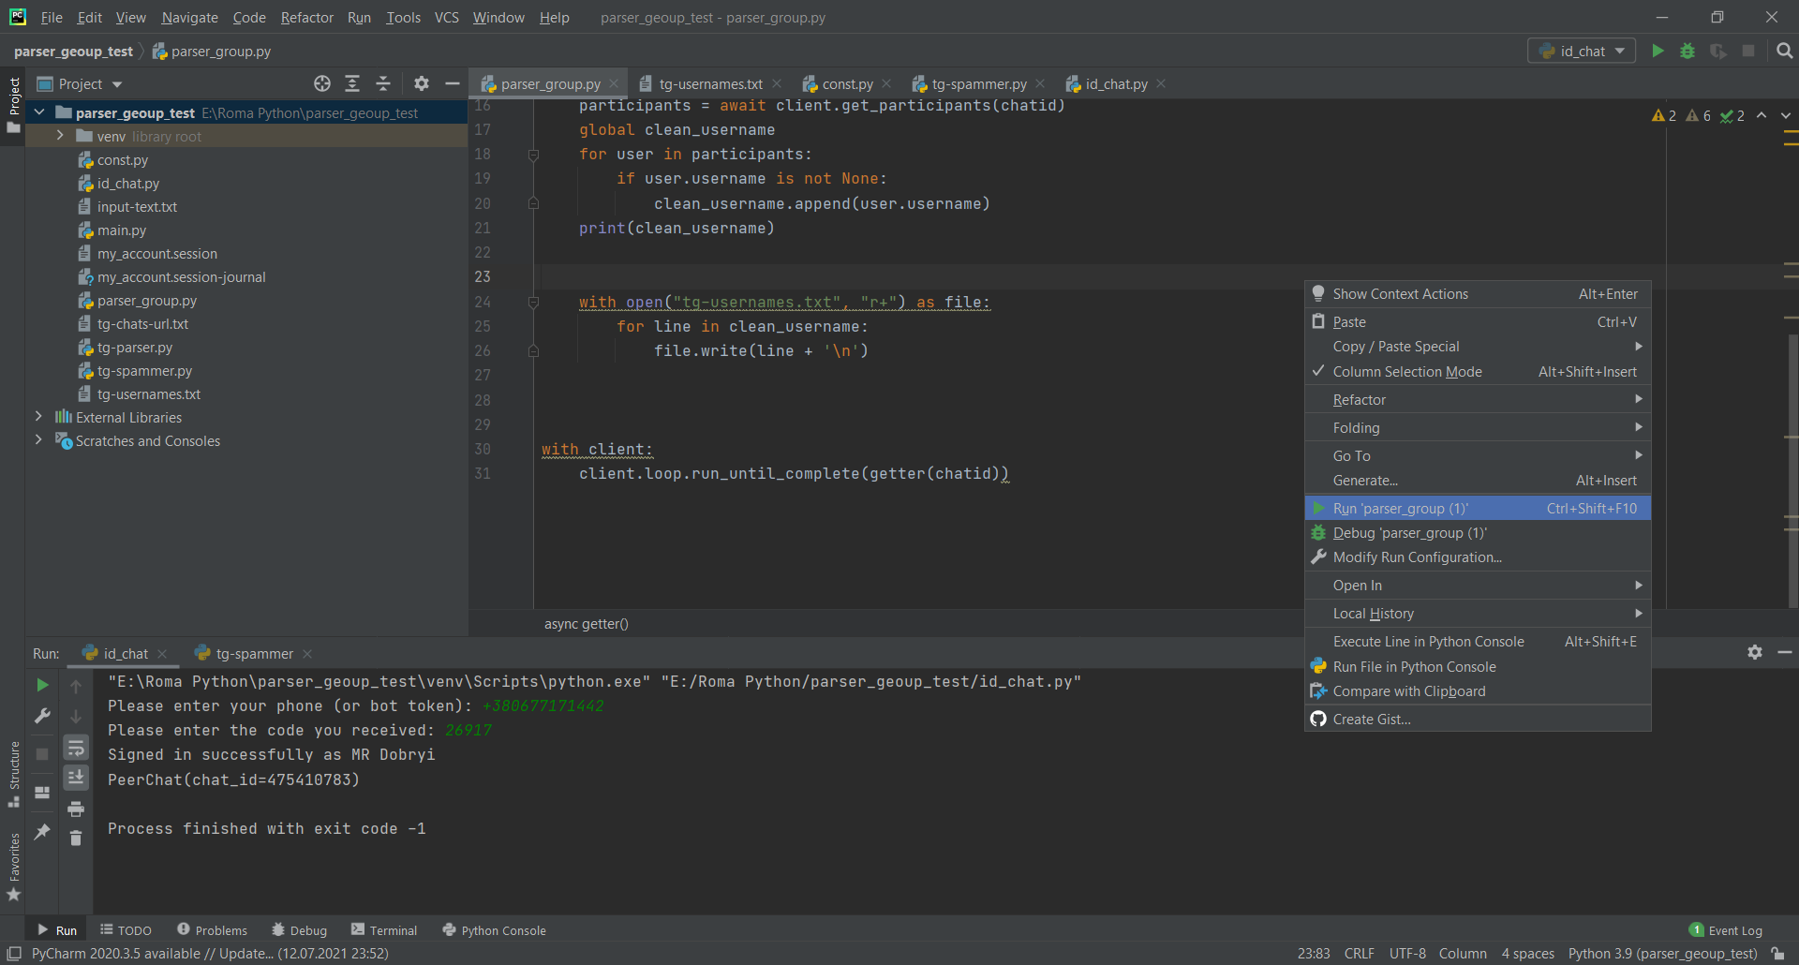Screen dimensions: 1799x965
Task: Open Python Console tool window button
Action: tap(494, 930)
